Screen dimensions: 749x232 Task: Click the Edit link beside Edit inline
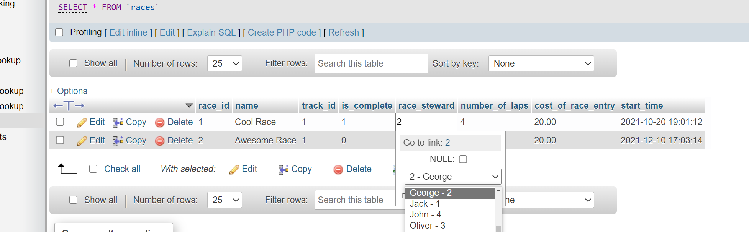coord(167,32)
